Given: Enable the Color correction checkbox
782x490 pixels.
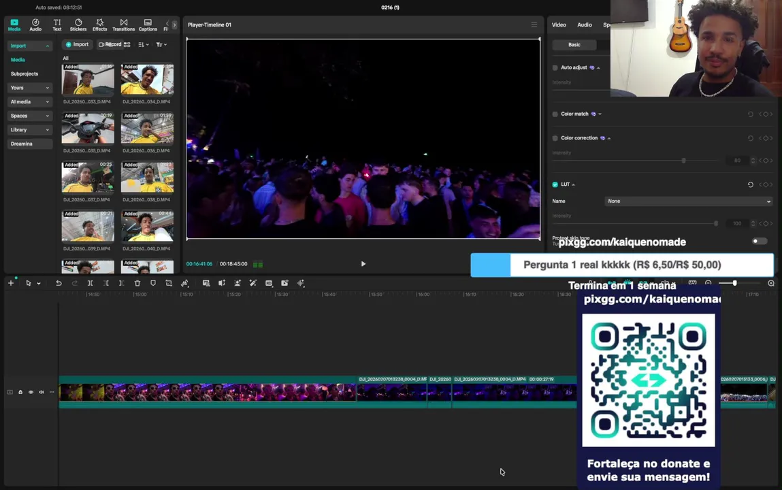Looking at the screenshot, I should [x=555, y=138].
